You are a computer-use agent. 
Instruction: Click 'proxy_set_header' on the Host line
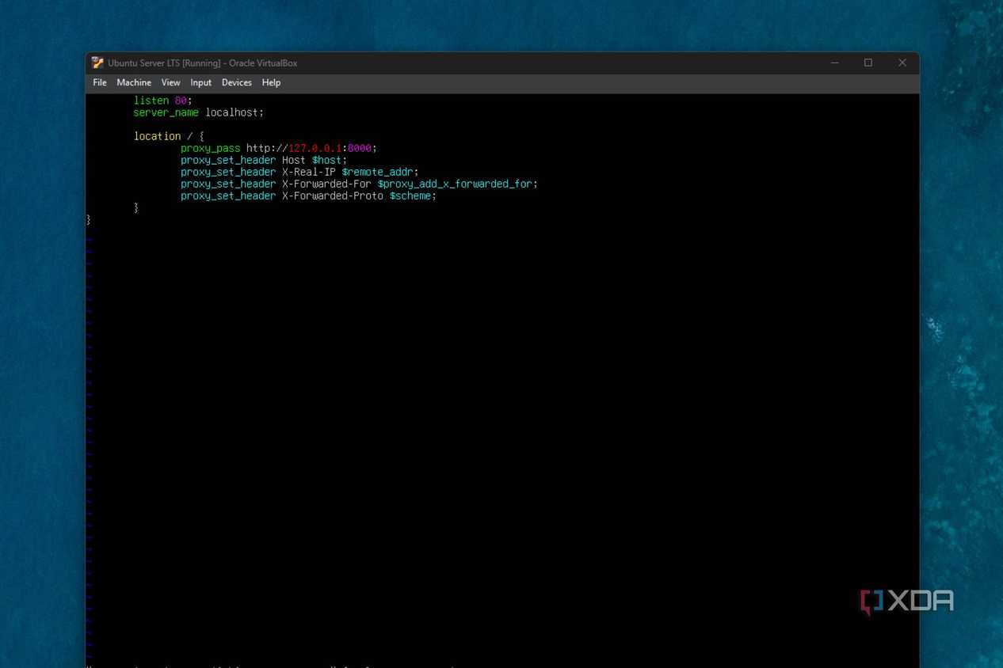tap(228, 160)
